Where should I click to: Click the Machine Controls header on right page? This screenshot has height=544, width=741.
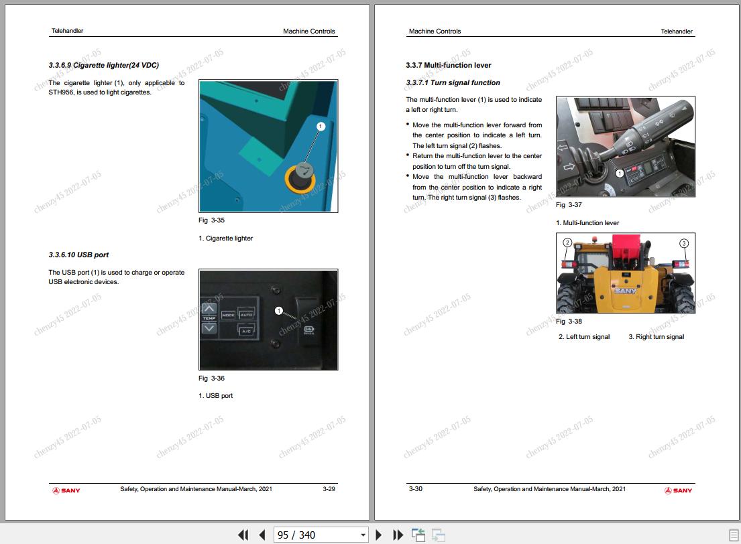coord(434,31)
